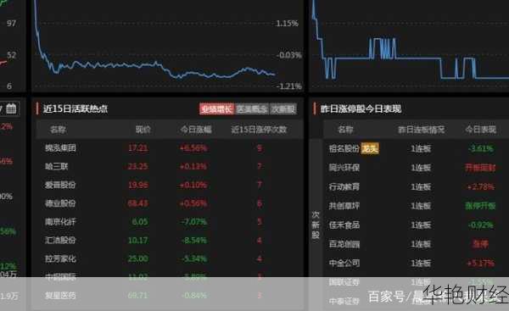Sort by the 现价 column header
This screenshot has height=311, width=509.
click(143, 130)
